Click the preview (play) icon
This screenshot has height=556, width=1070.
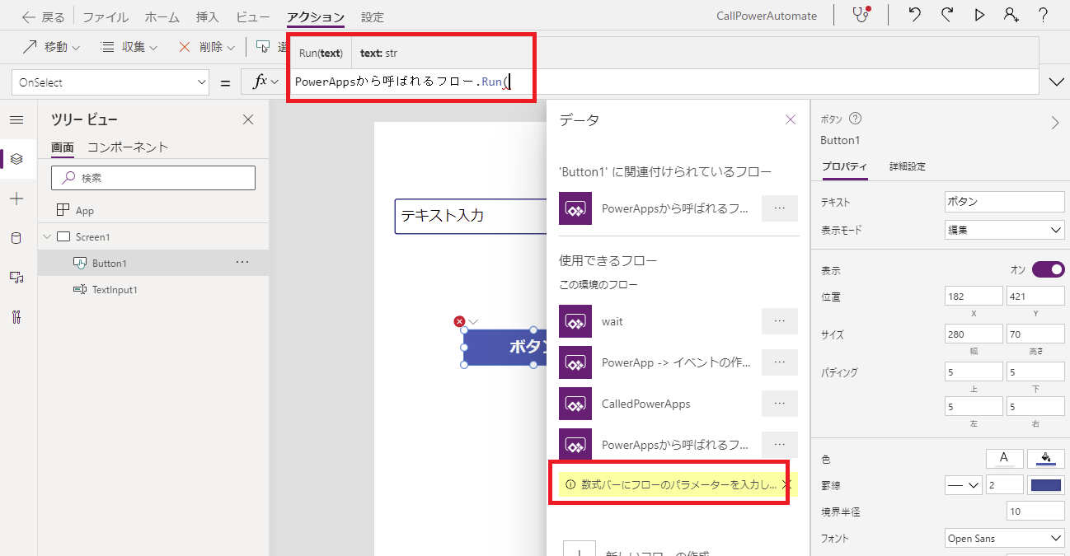pyautogui.click(x=981, y=15)
